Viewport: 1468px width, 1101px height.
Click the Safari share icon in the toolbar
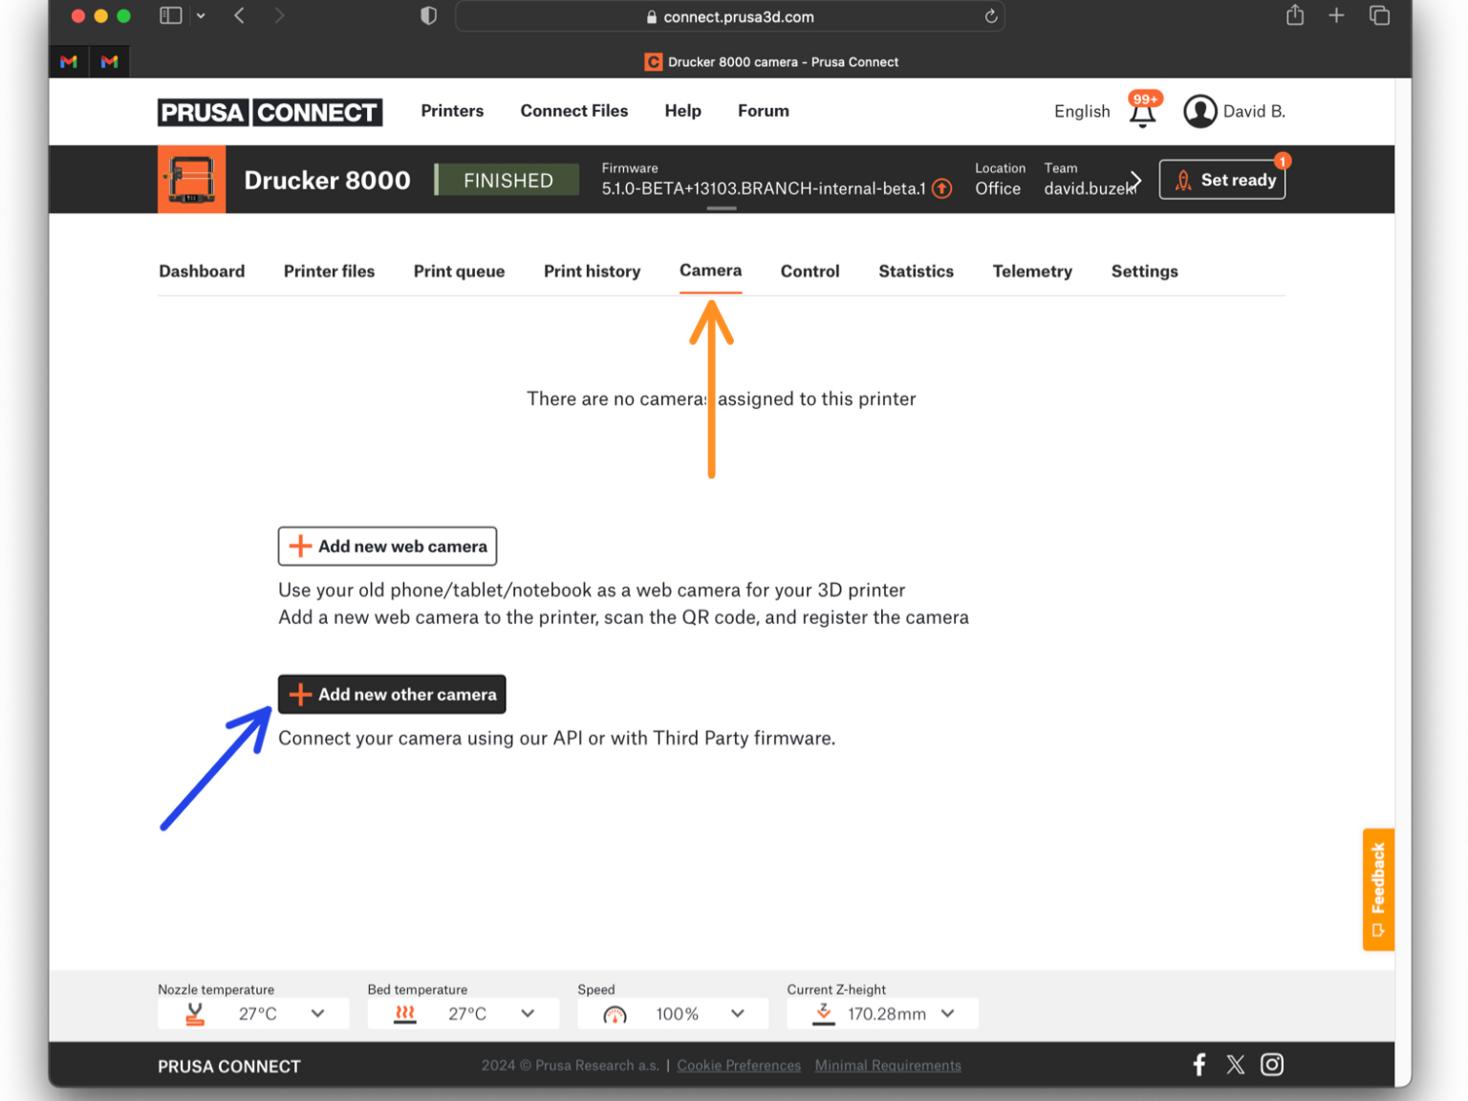tap(1295, 15)
